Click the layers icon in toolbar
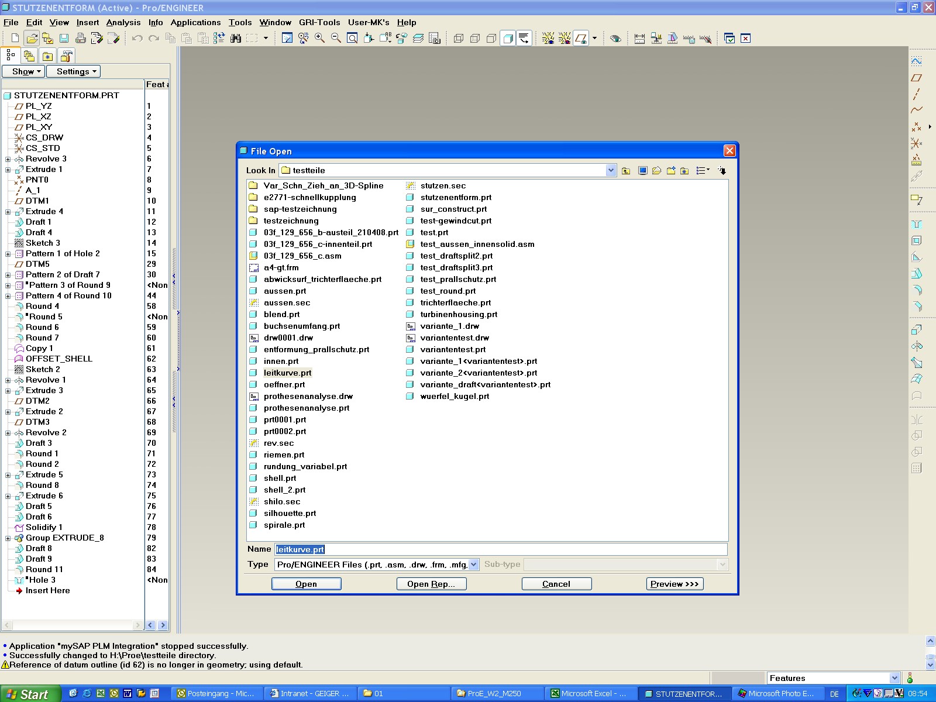 tap(418, 38)
